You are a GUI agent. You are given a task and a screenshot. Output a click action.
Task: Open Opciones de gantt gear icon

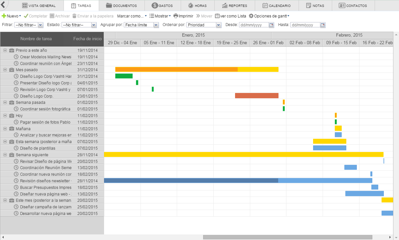(251, 16)
